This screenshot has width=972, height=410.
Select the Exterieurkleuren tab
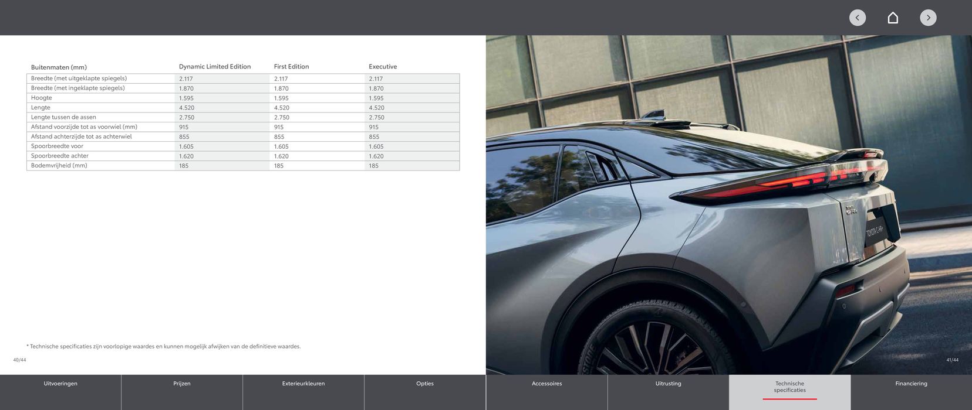click(303, 384)
